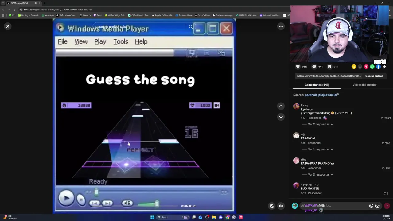This screenshot has height=221, width=393.
Task: Send to friends via the red paper plane icon
Action: pyautogui.click(x=366, y=67)
